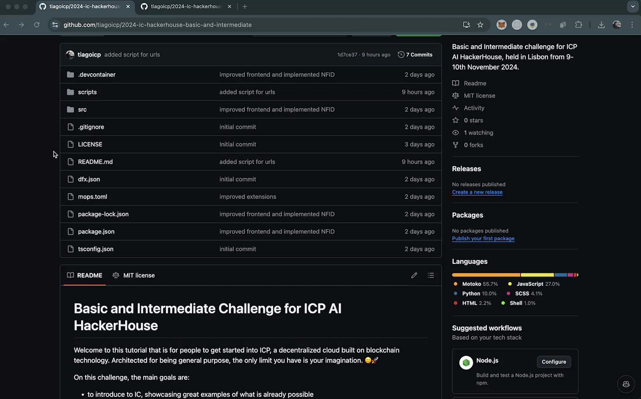Switch to the README tab
Image resolution: width=641 pixels, height=399 pixels.
point(85,275)
